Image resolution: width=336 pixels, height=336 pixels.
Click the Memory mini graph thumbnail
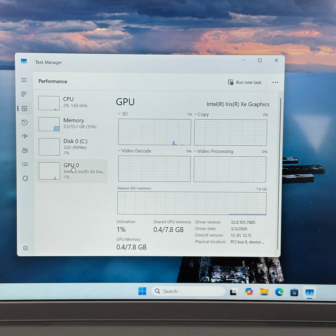(x=49, y=124)
